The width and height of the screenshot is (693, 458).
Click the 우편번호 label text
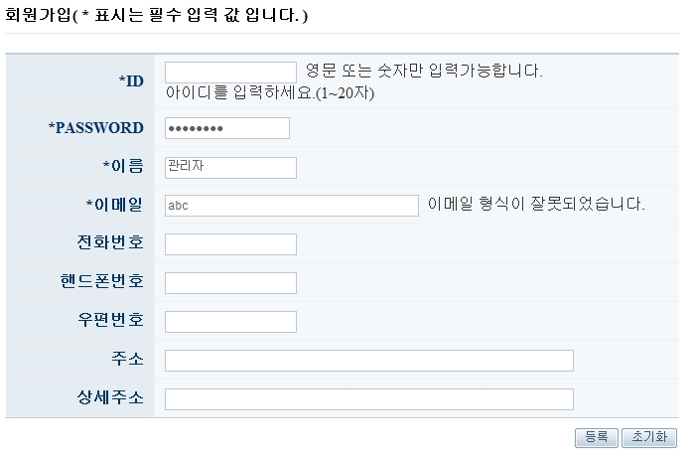[110, 321]
